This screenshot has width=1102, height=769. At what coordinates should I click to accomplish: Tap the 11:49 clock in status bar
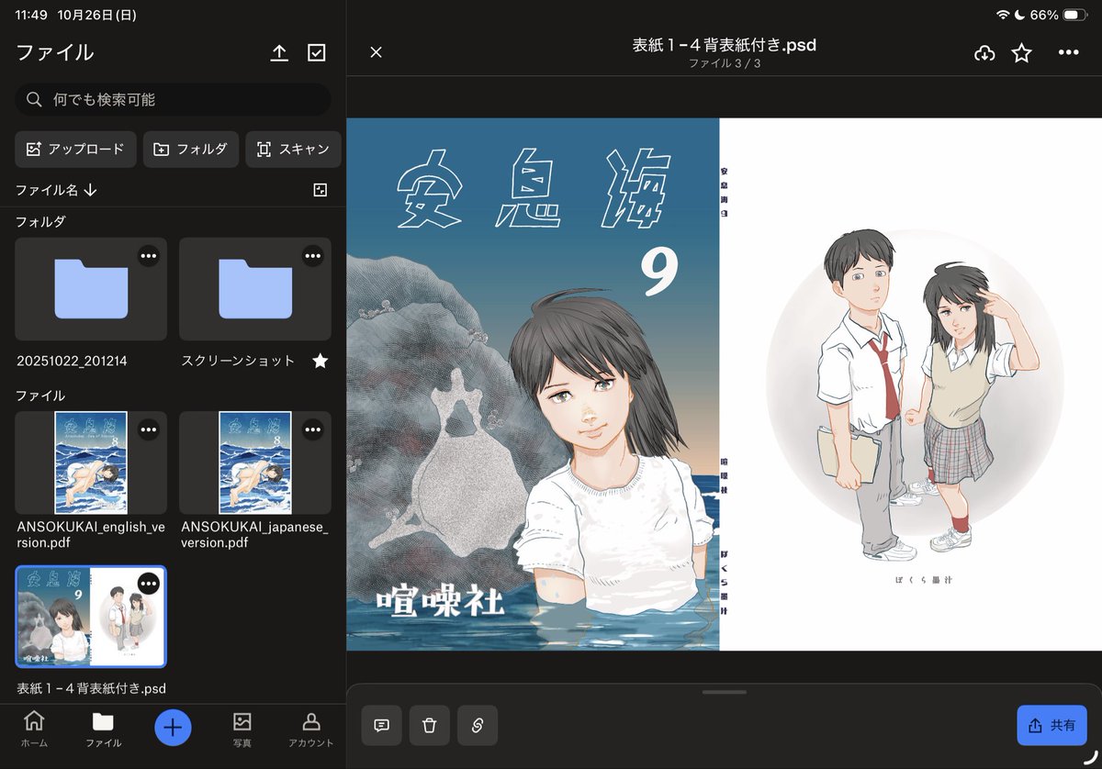[x=31, y=15]
